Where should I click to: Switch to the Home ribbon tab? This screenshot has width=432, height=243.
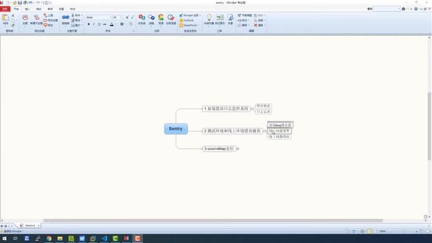16,9
